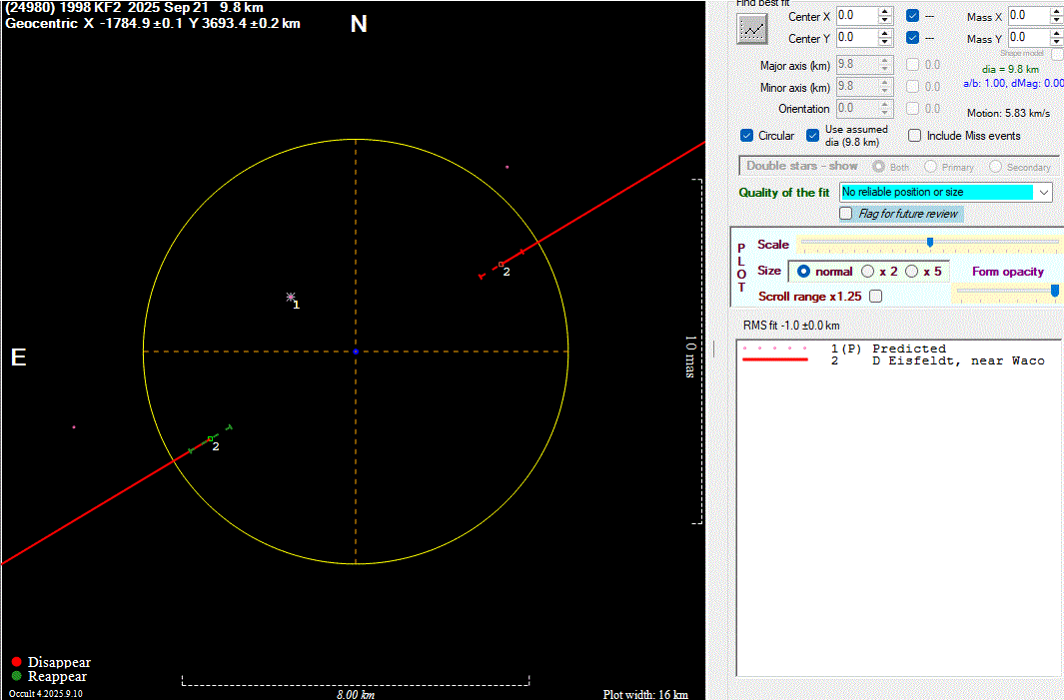The image size is (1064, 700).
Task: Click the Form opacity slider handle
Action: pos(1054,291)
